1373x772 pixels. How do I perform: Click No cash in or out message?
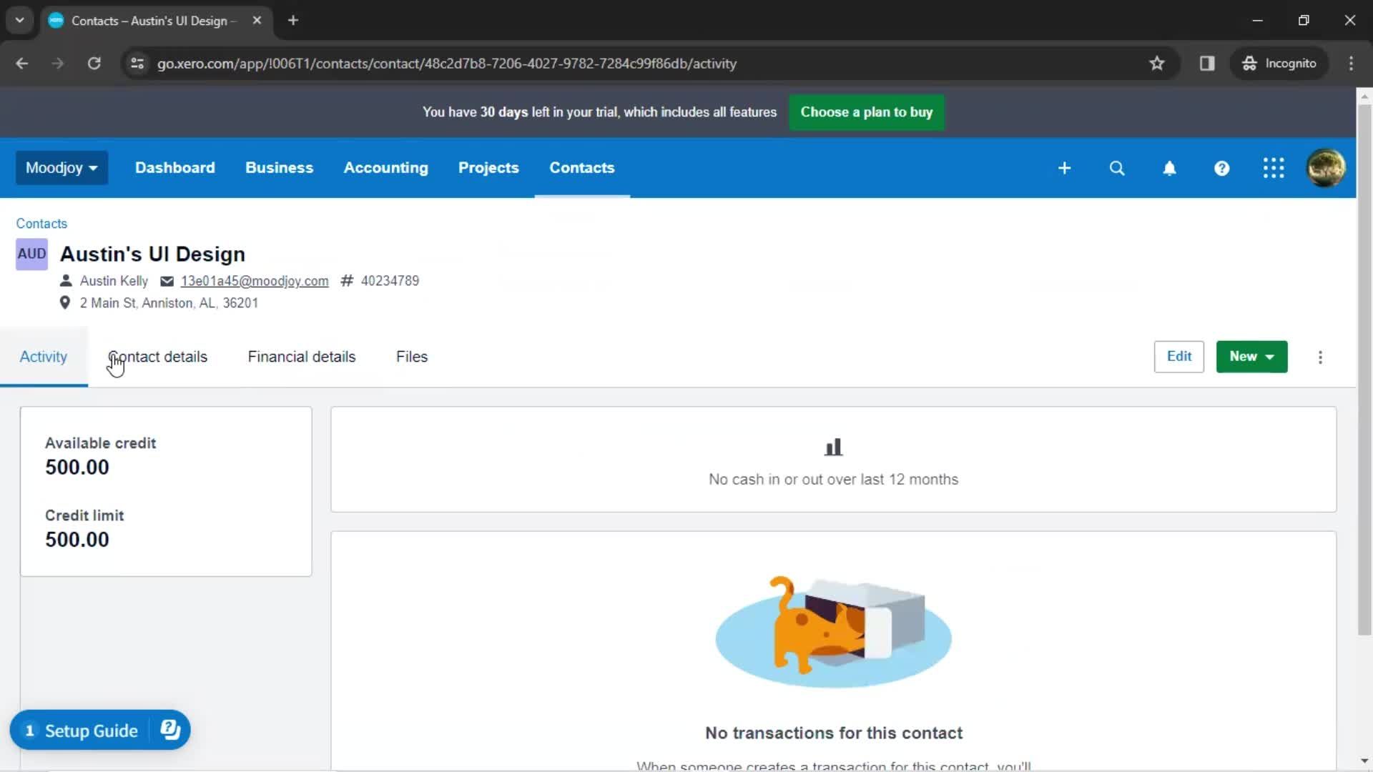click(833, 480)
